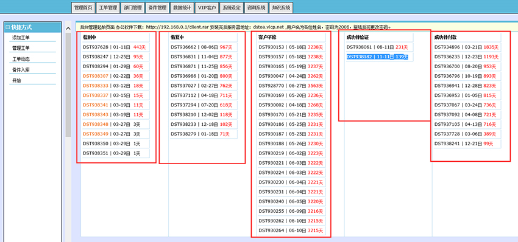Open the 知识系统 tab
Screen dimensions: 518x242
(x=281, y=8)
